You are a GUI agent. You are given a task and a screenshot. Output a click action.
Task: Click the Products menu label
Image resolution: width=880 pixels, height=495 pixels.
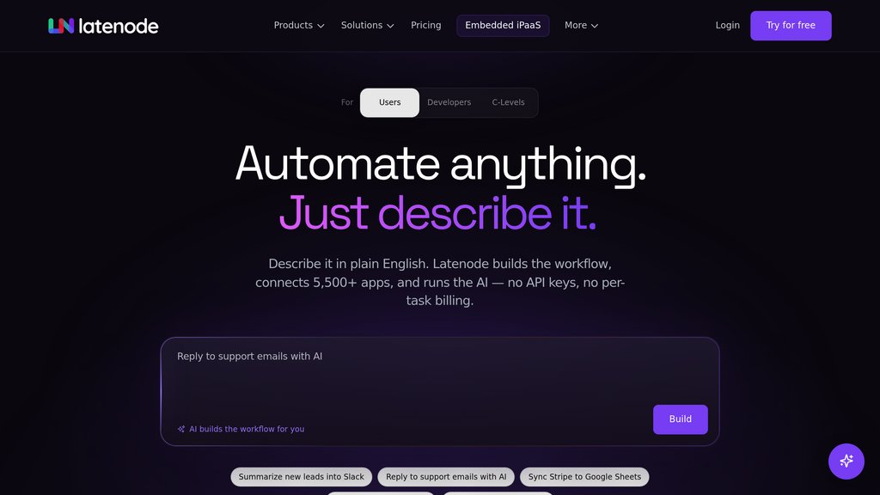[293, 25]
